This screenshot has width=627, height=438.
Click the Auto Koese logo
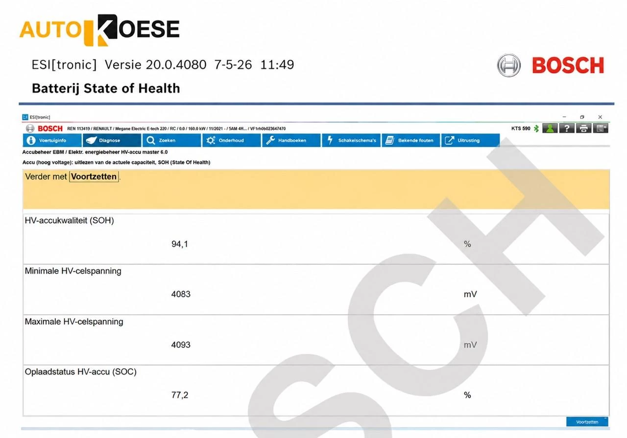tap(99, 30)
